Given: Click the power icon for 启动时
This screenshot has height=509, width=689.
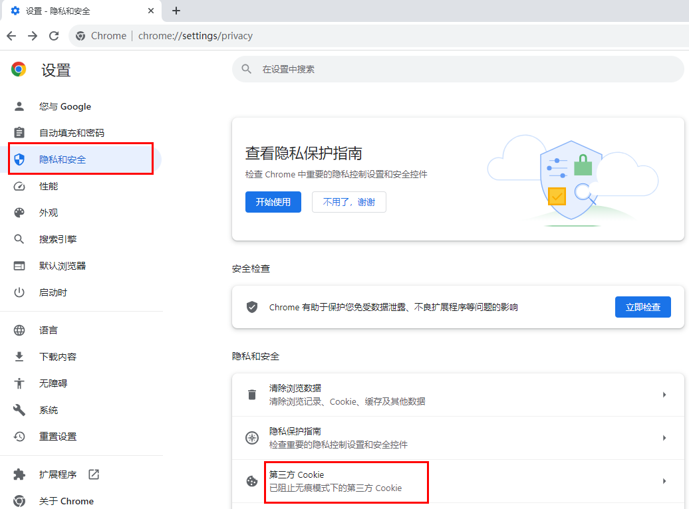Looking at the screenshot, I should pyautogui.click(x=19, y=292).
